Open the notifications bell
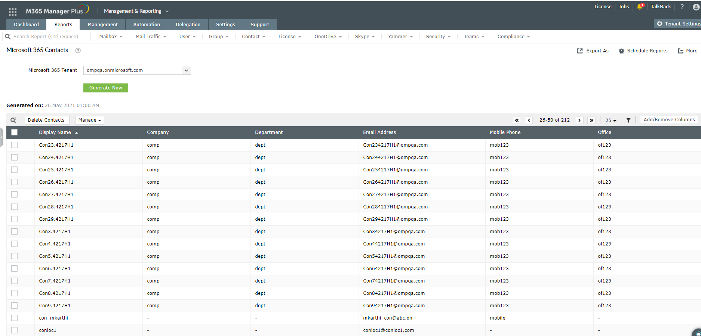The image size is (701, 336). click(640, 6)
